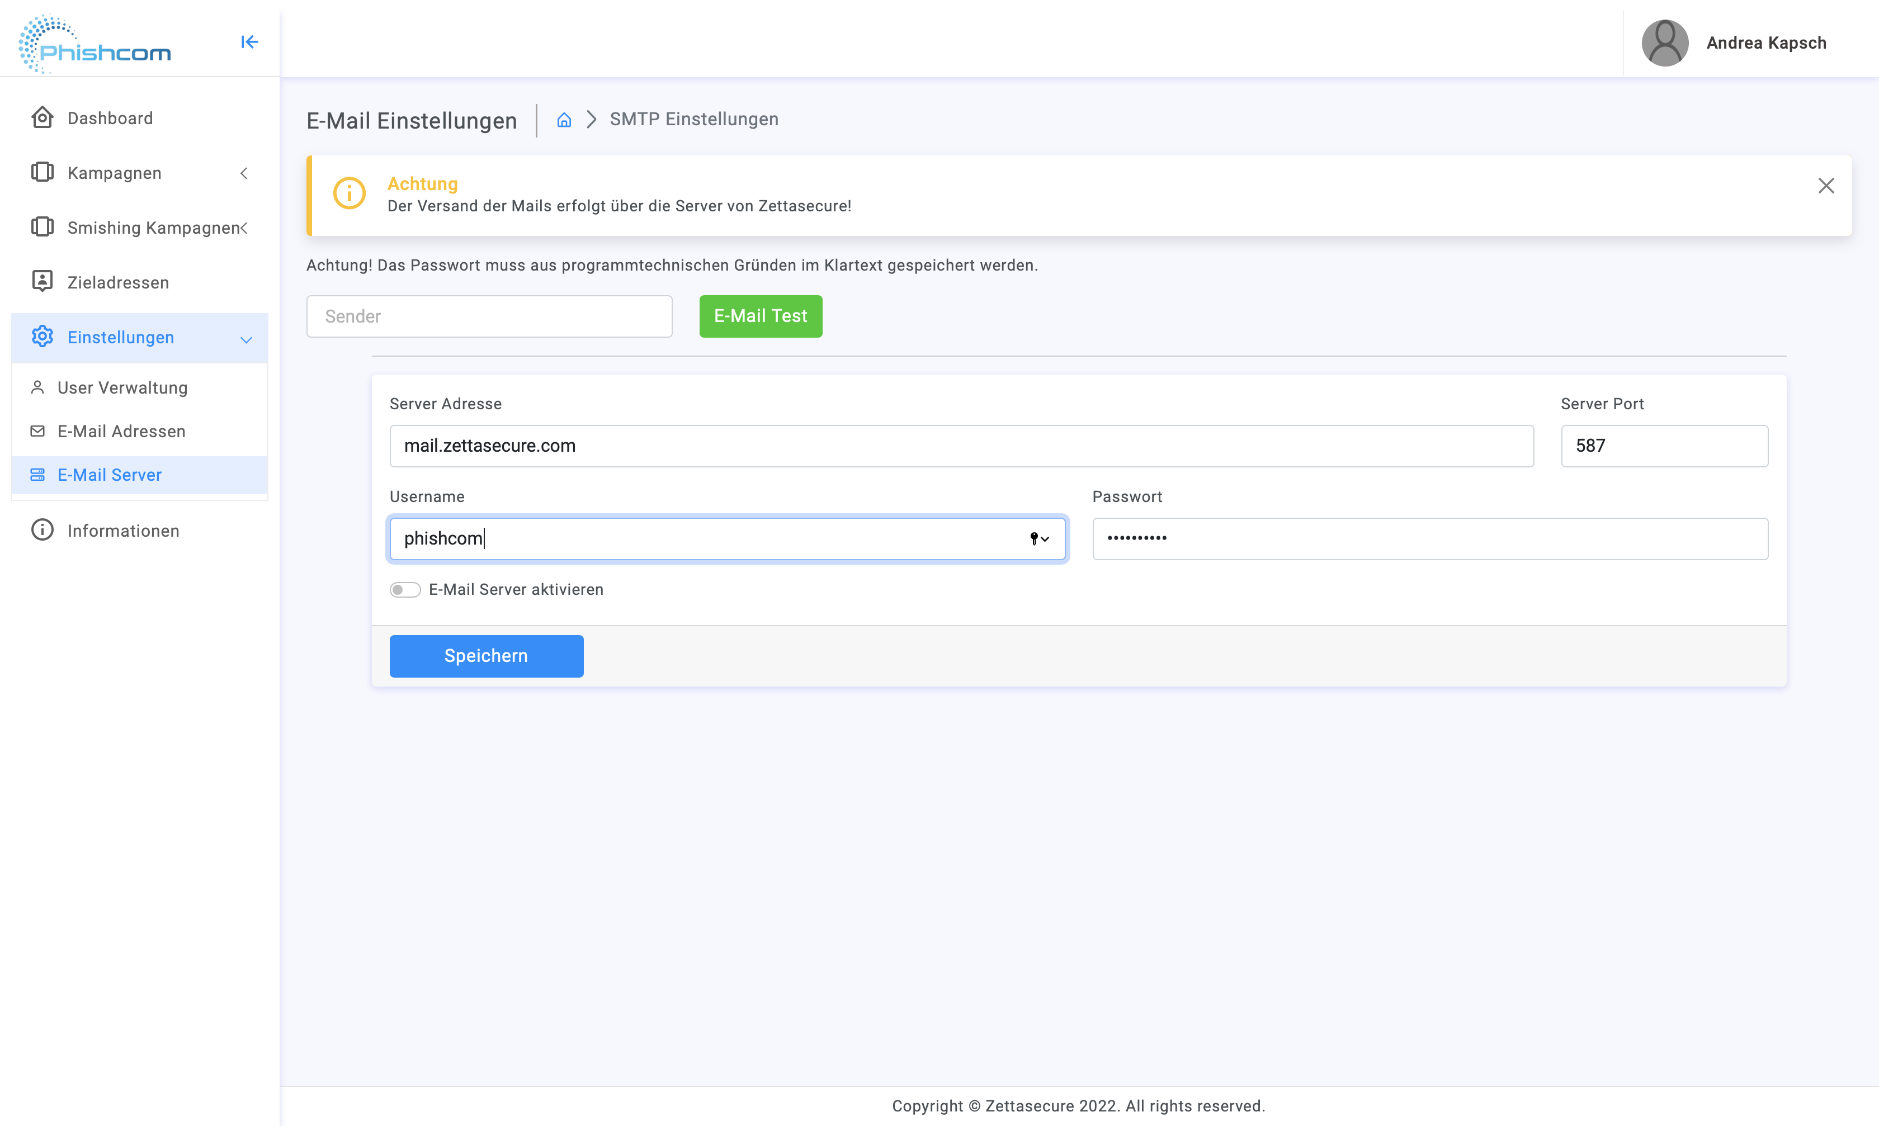Click the Kampagnen sidebar icon
The width and height of the screenshot is (1879, 1126).
pyautogui.click(x=43, y=172)
